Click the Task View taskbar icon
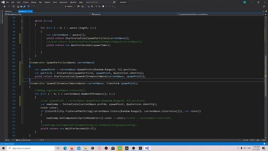Image resolution: width=268 pixels, height=151 pixels. click(x=58, y=148)
